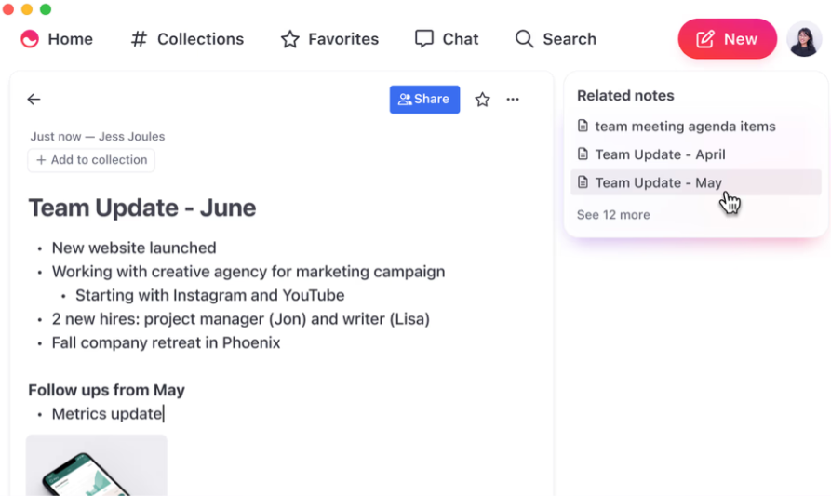Image resolution: width=831 pixels, height=496 pixels.
Task: Go to Home in the navigation bar
Action: [x=57, y=39]
